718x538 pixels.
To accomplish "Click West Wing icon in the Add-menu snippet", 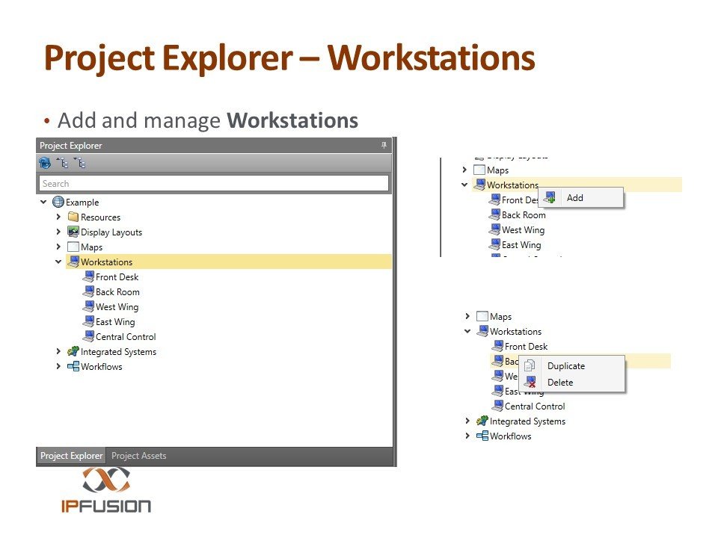I will coord(494,229).
